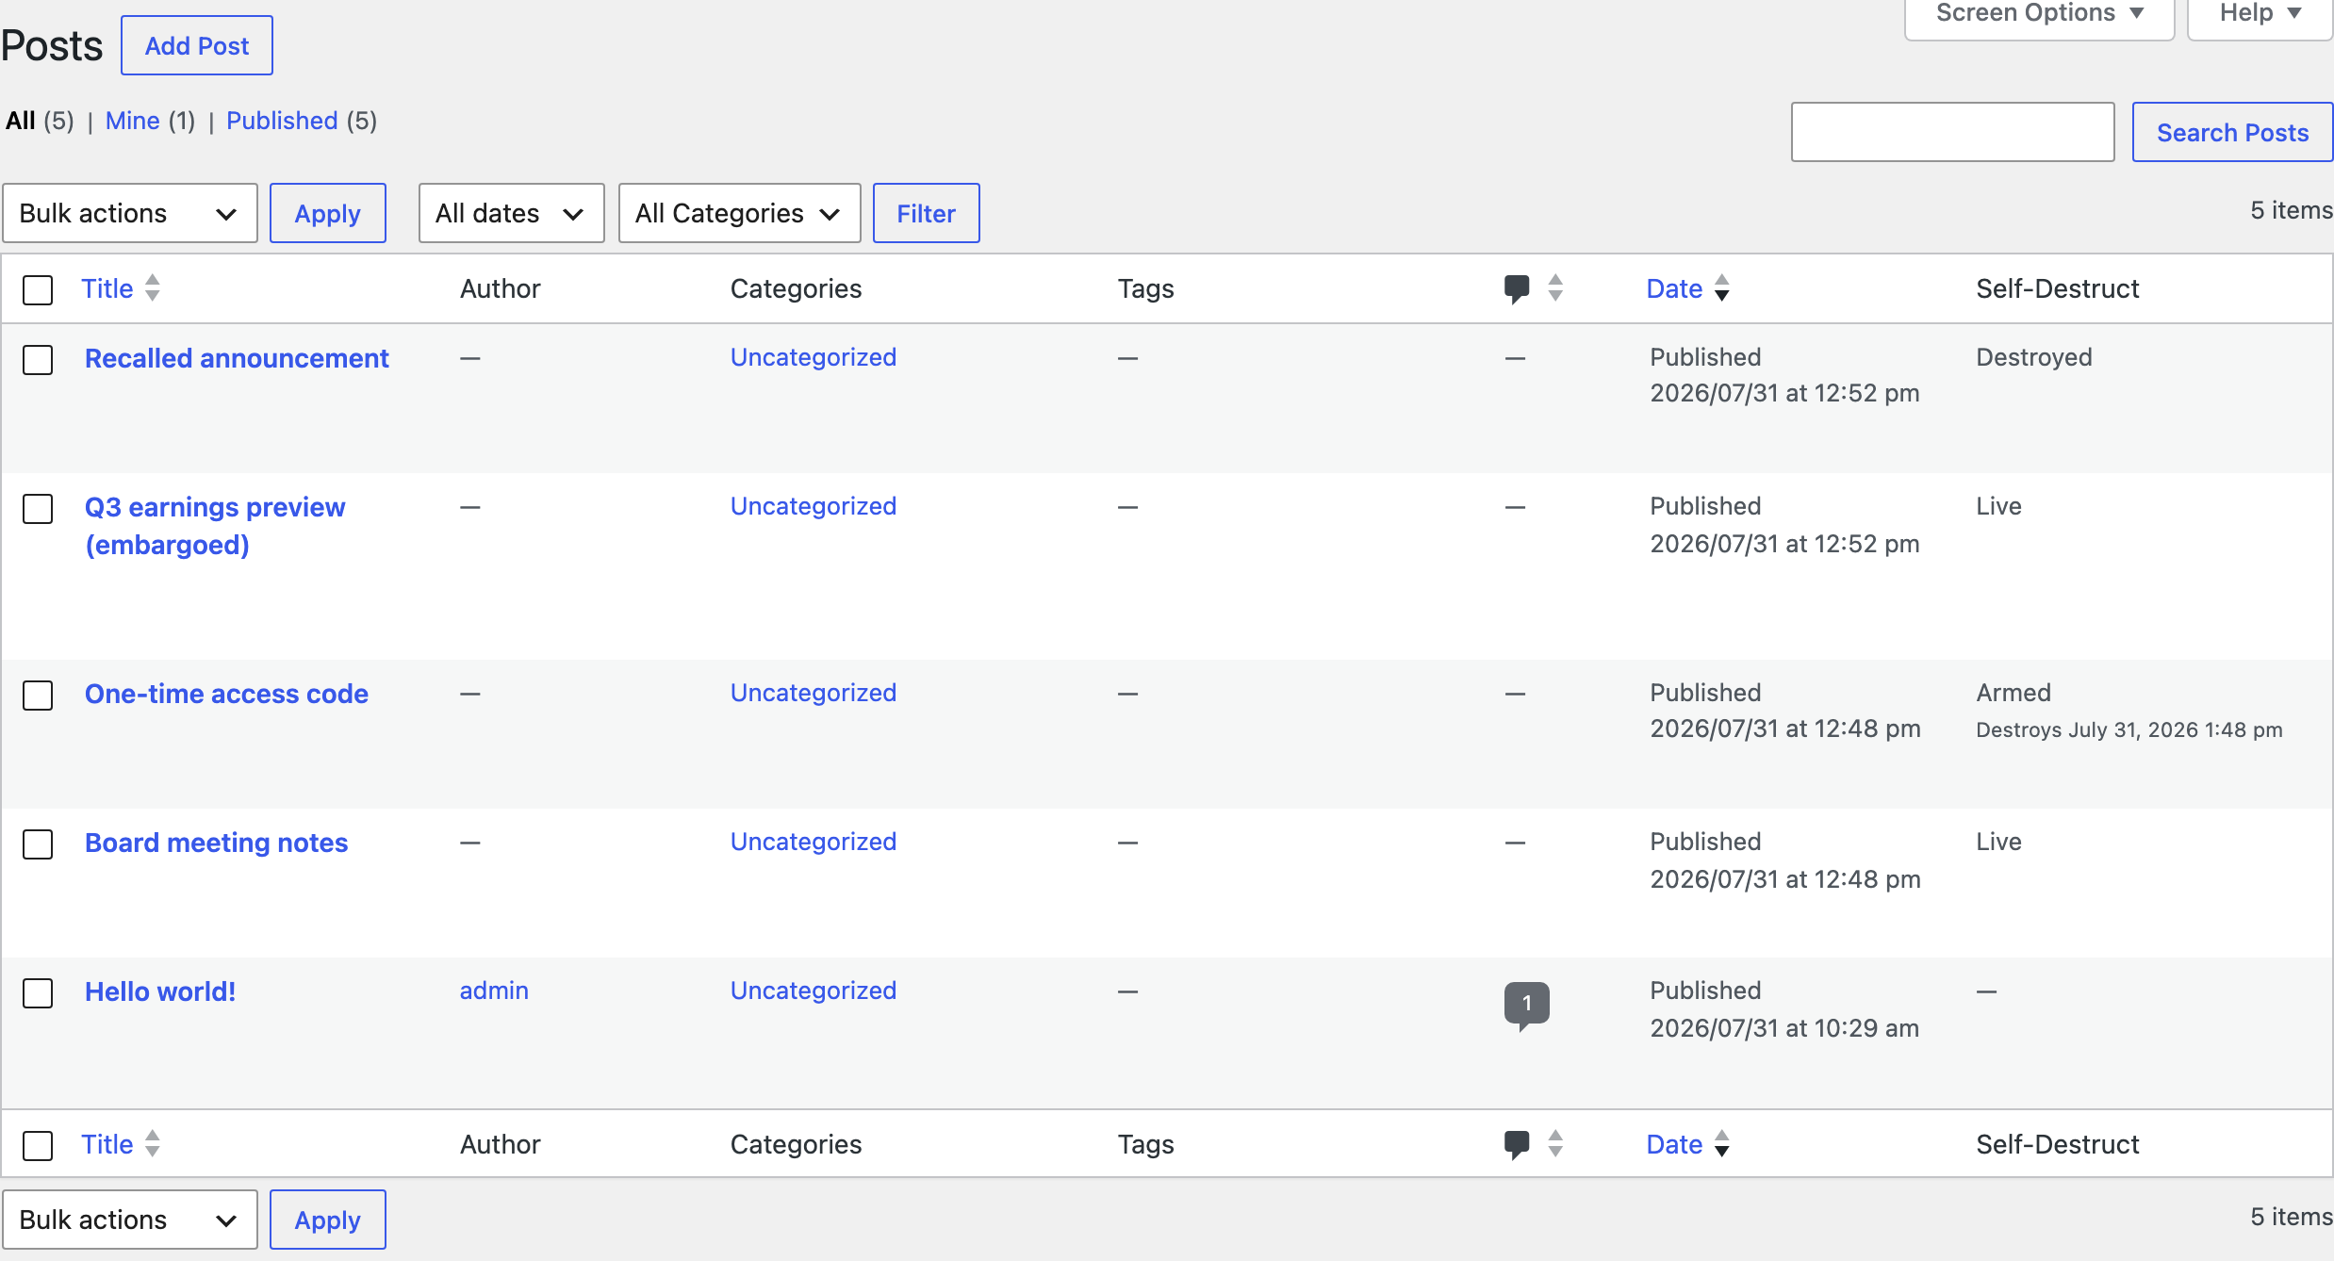Click the Destroyed status for Recalled announcement
2334x1261 pixels.
coord(2034,357)
